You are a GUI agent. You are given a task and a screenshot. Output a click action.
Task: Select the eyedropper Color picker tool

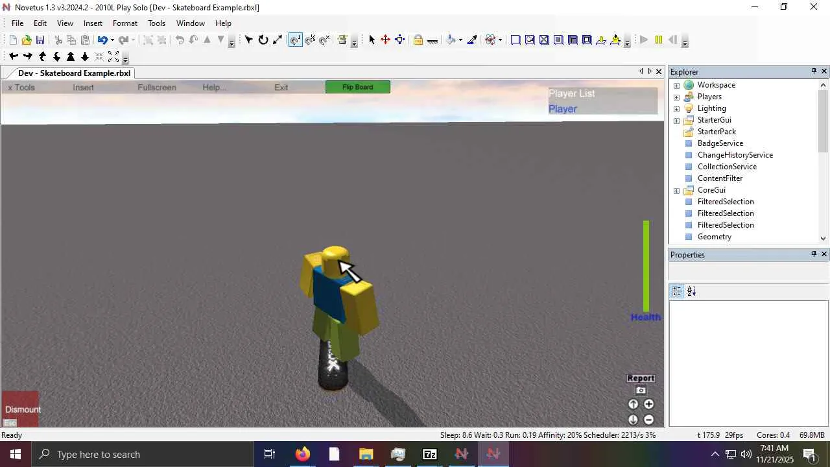pos(472,40)
